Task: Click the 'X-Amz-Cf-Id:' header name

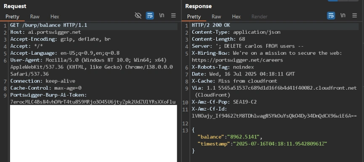Action: (210, 109)
